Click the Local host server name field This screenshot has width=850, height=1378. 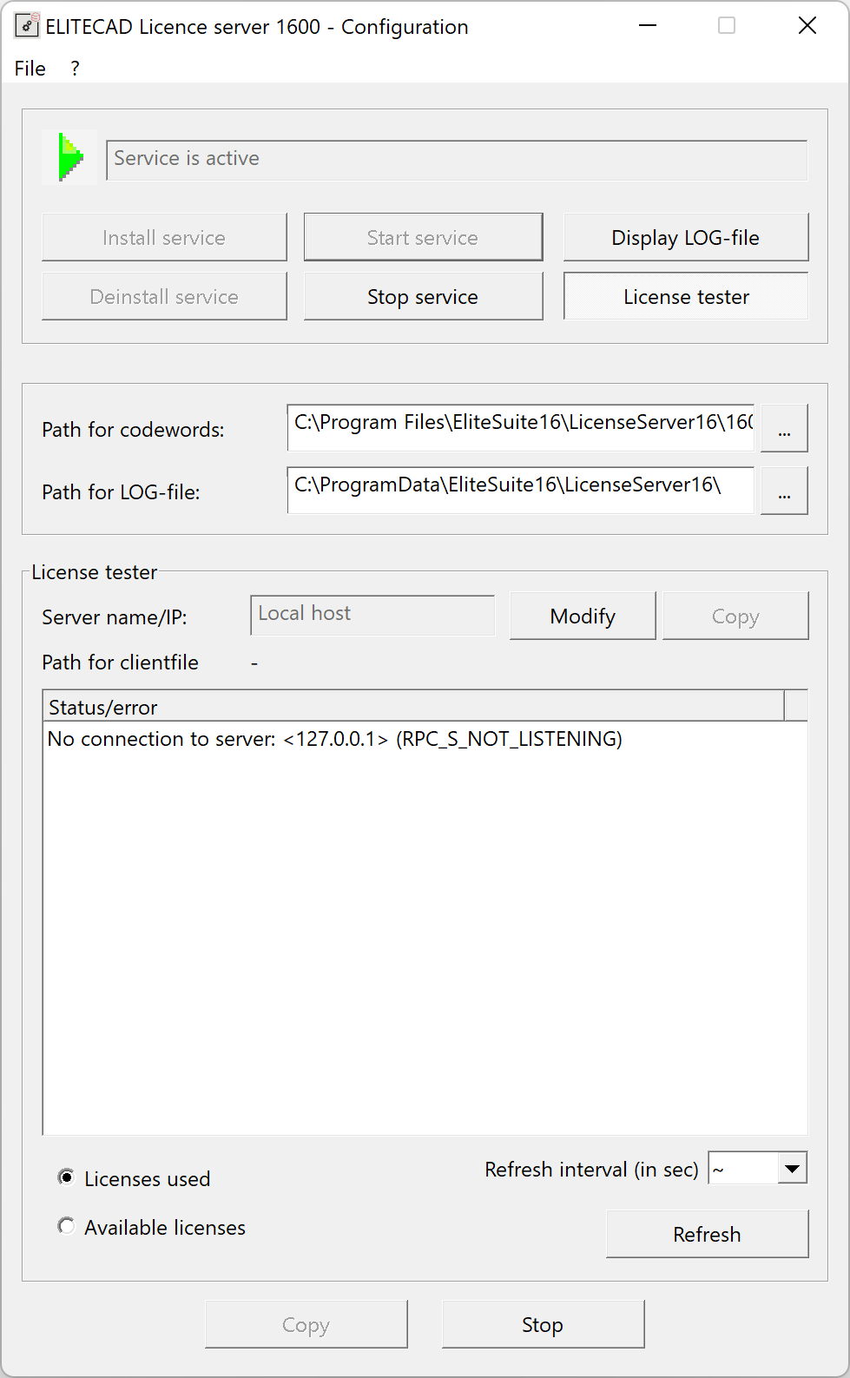click(372, 615)
